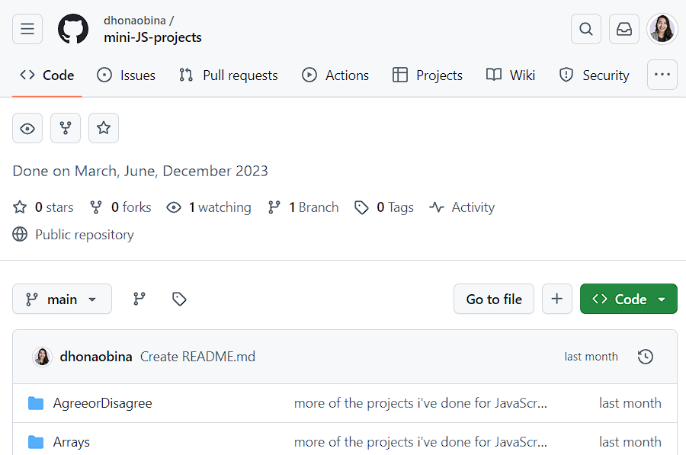Screen dimensions: 686x455
Task: Open the search icon in the header
Action: (585, 28)
